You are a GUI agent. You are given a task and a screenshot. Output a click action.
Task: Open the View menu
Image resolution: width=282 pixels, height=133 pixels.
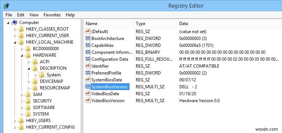coord(34,15)
